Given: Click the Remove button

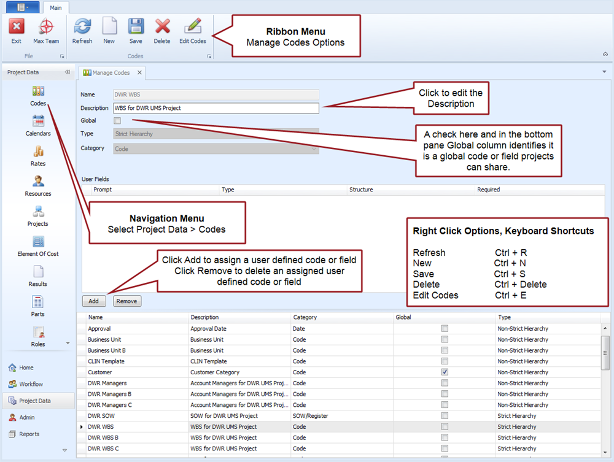Looking at the screenshot, I should click(x=126, y=301).
